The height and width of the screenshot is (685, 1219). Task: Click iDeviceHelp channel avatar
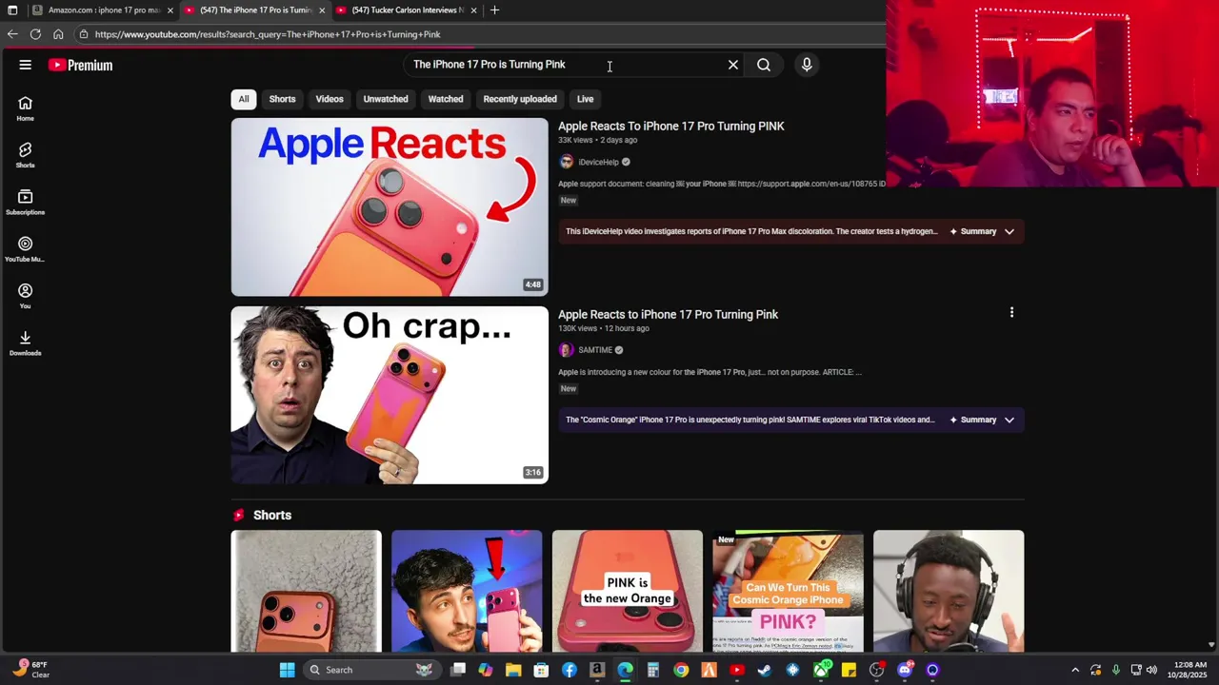(x=567, y=162)
